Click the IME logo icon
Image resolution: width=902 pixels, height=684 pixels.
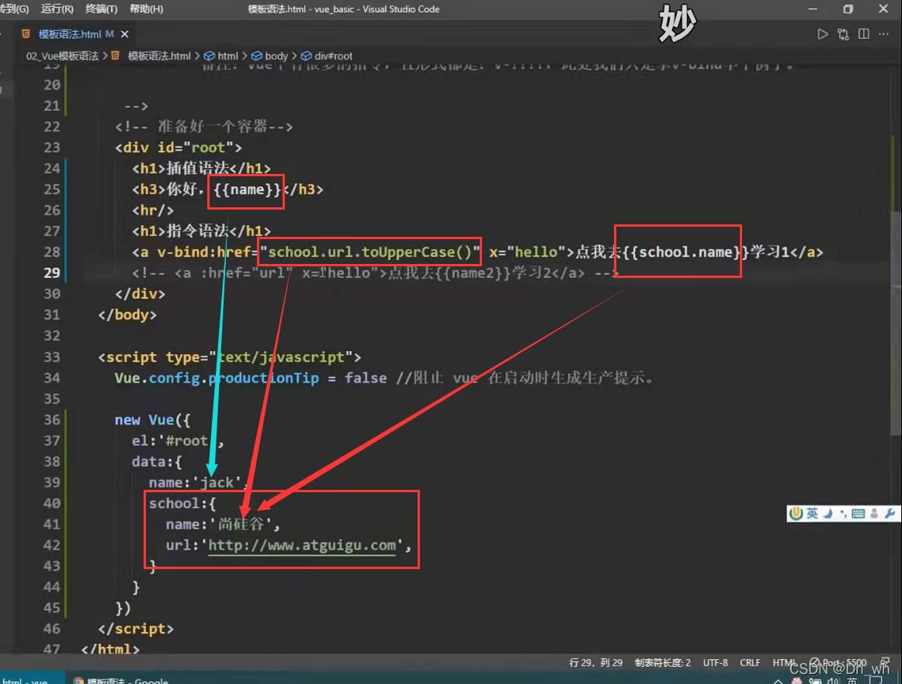coord(796,513)
